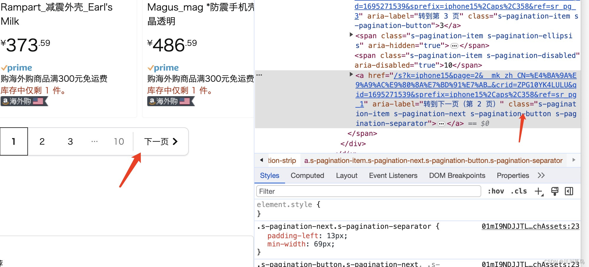Screen dimensions: 589x267
Task: Click the disabled page 10 item
Action: [119, 141]
